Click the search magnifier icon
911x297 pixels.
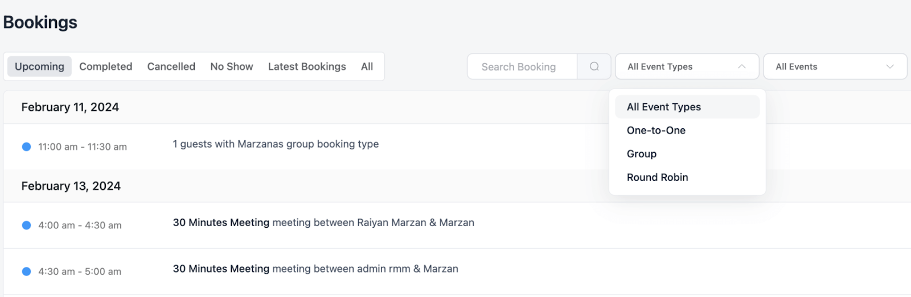click(x=594, y=66)
